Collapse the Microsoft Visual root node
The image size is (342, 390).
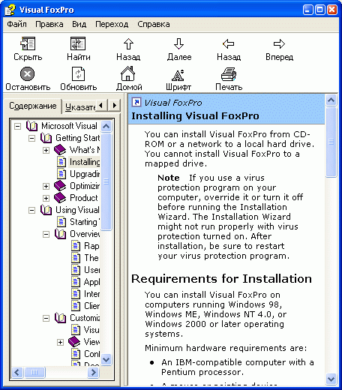click(17, 126)
